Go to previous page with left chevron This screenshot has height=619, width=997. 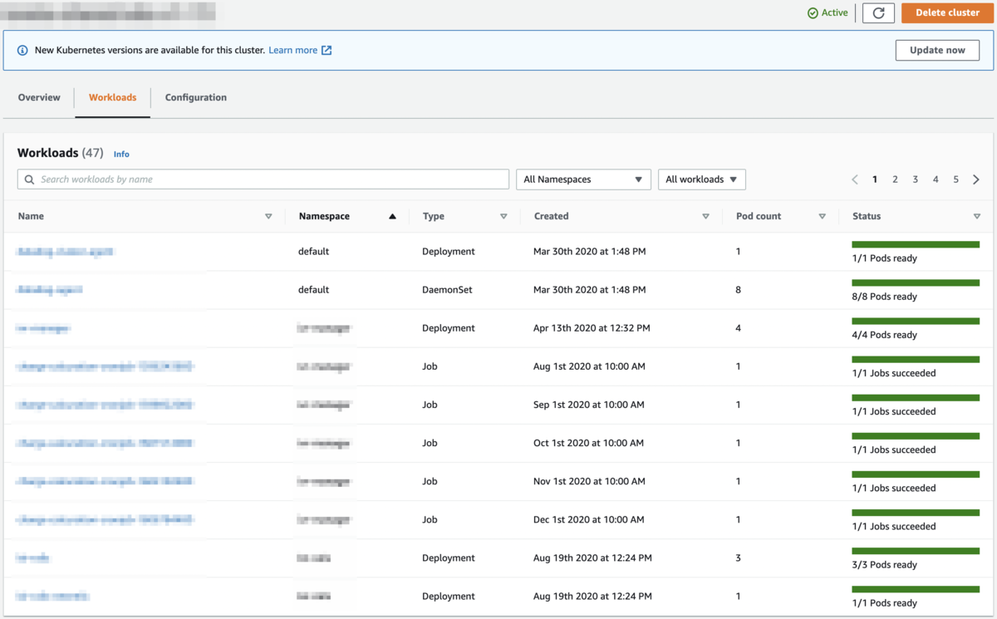(855, 179)
